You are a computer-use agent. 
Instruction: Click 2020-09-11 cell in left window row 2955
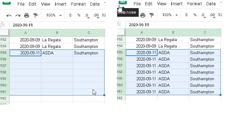(25, 53)
